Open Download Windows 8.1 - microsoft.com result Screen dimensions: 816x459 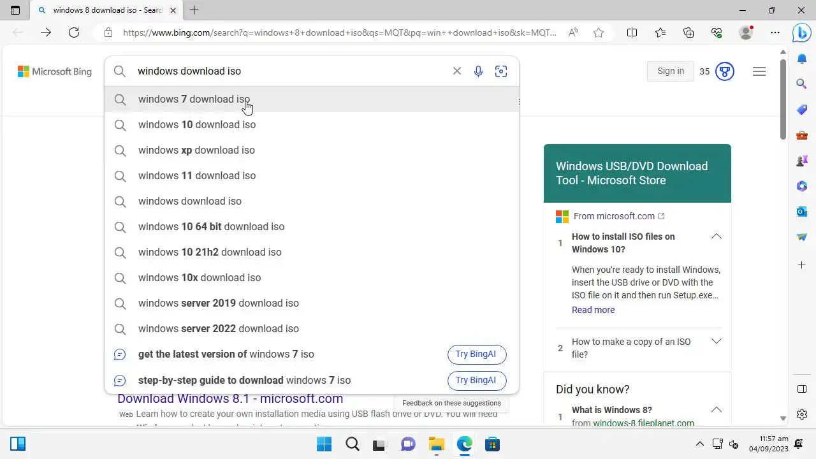(x=230, y=399)
